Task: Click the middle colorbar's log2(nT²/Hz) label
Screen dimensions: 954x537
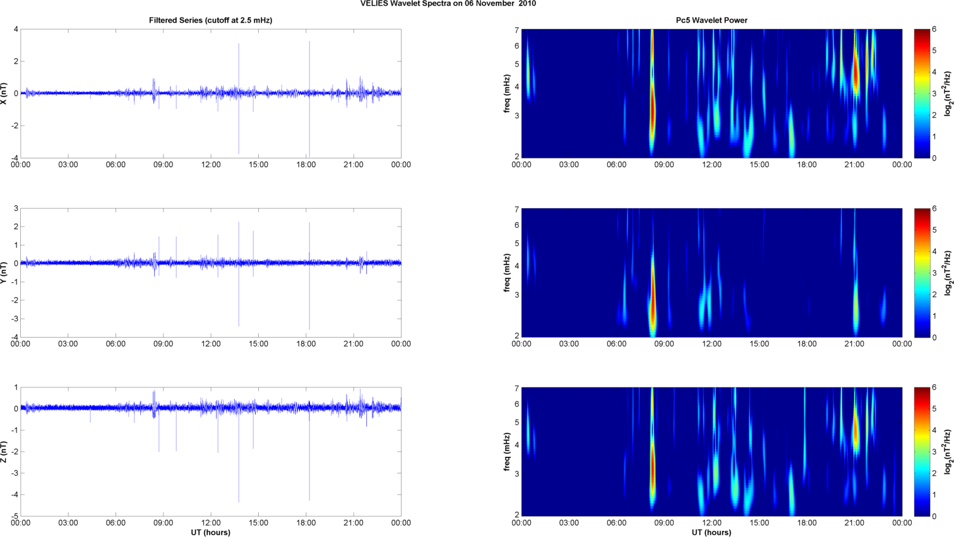Action: tap(948, 273)
